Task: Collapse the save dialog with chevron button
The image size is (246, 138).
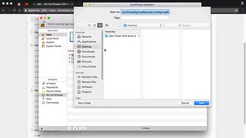Action: 172,12
